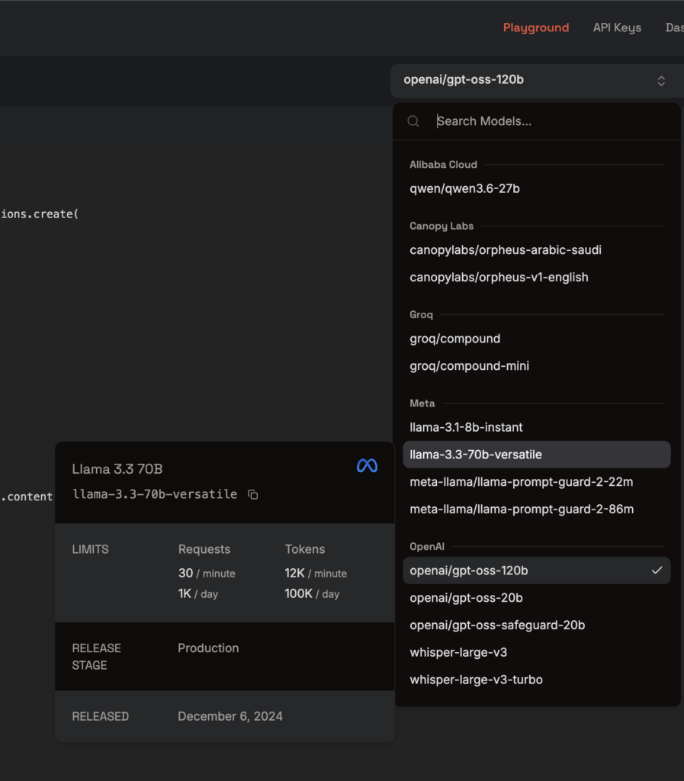Viewport: 684px width, 781px height.
Task: Switch to the Playground tab
Action: [535, 27]
